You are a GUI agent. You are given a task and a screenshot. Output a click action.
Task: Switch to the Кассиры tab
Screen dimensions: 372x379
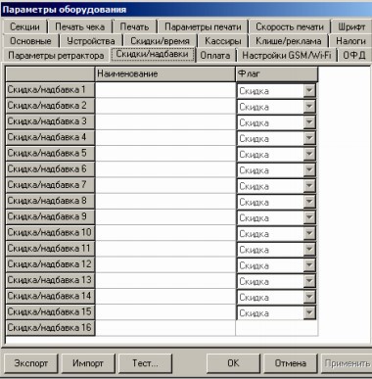pos(223,41)
